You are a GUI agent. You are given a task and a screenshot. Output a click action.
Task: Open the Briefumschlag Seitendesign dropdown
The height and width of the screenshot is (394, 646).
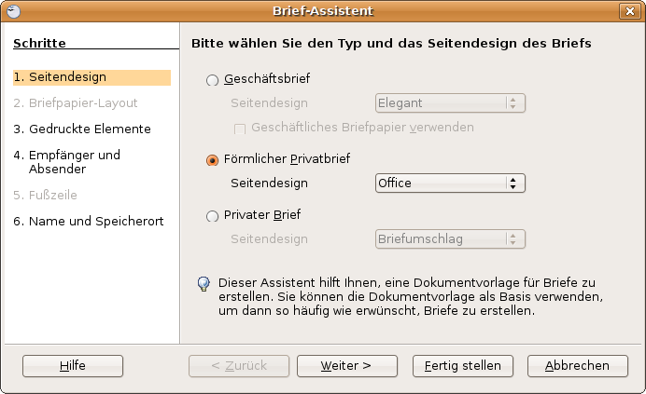tap(450, 239)
